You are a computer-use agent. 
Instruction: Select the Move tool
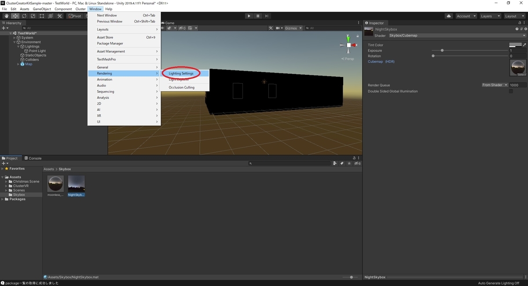(x=15, y=16)
